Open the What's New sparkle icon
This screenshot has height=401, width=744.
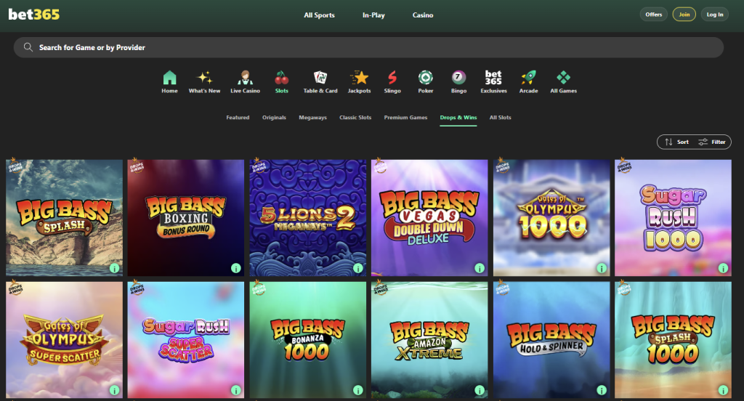204,77
